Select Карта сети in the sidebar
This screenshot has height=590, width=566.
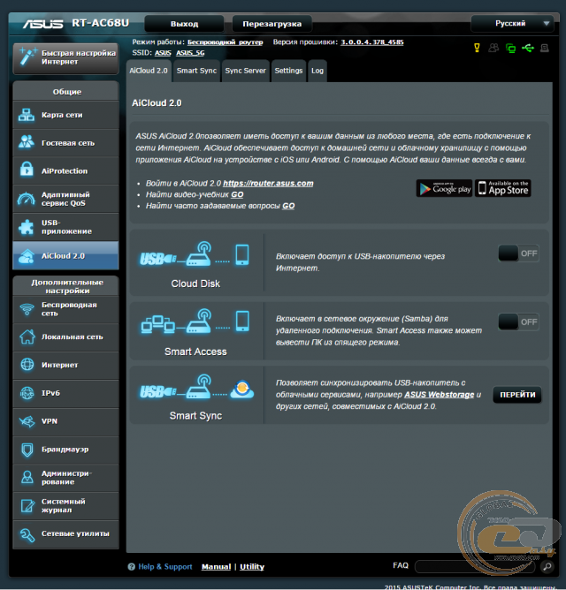click(x=66, y=115)
